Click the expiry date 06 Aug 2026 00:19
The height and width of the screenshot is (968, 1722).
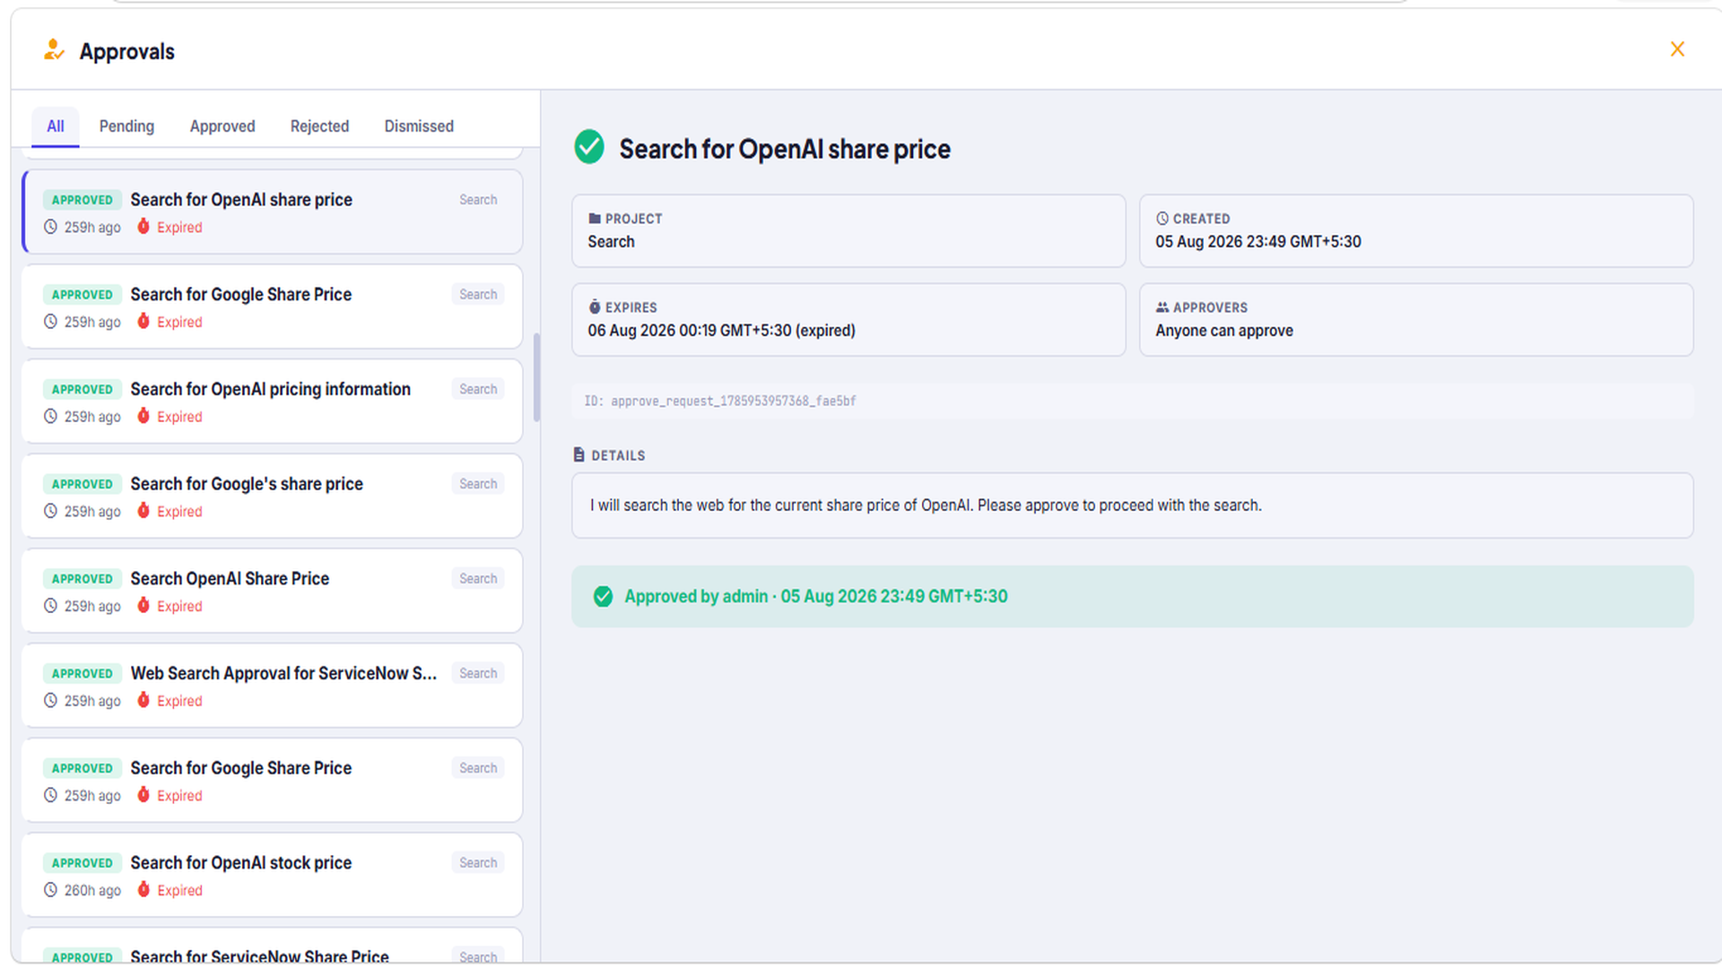[722, 331]
